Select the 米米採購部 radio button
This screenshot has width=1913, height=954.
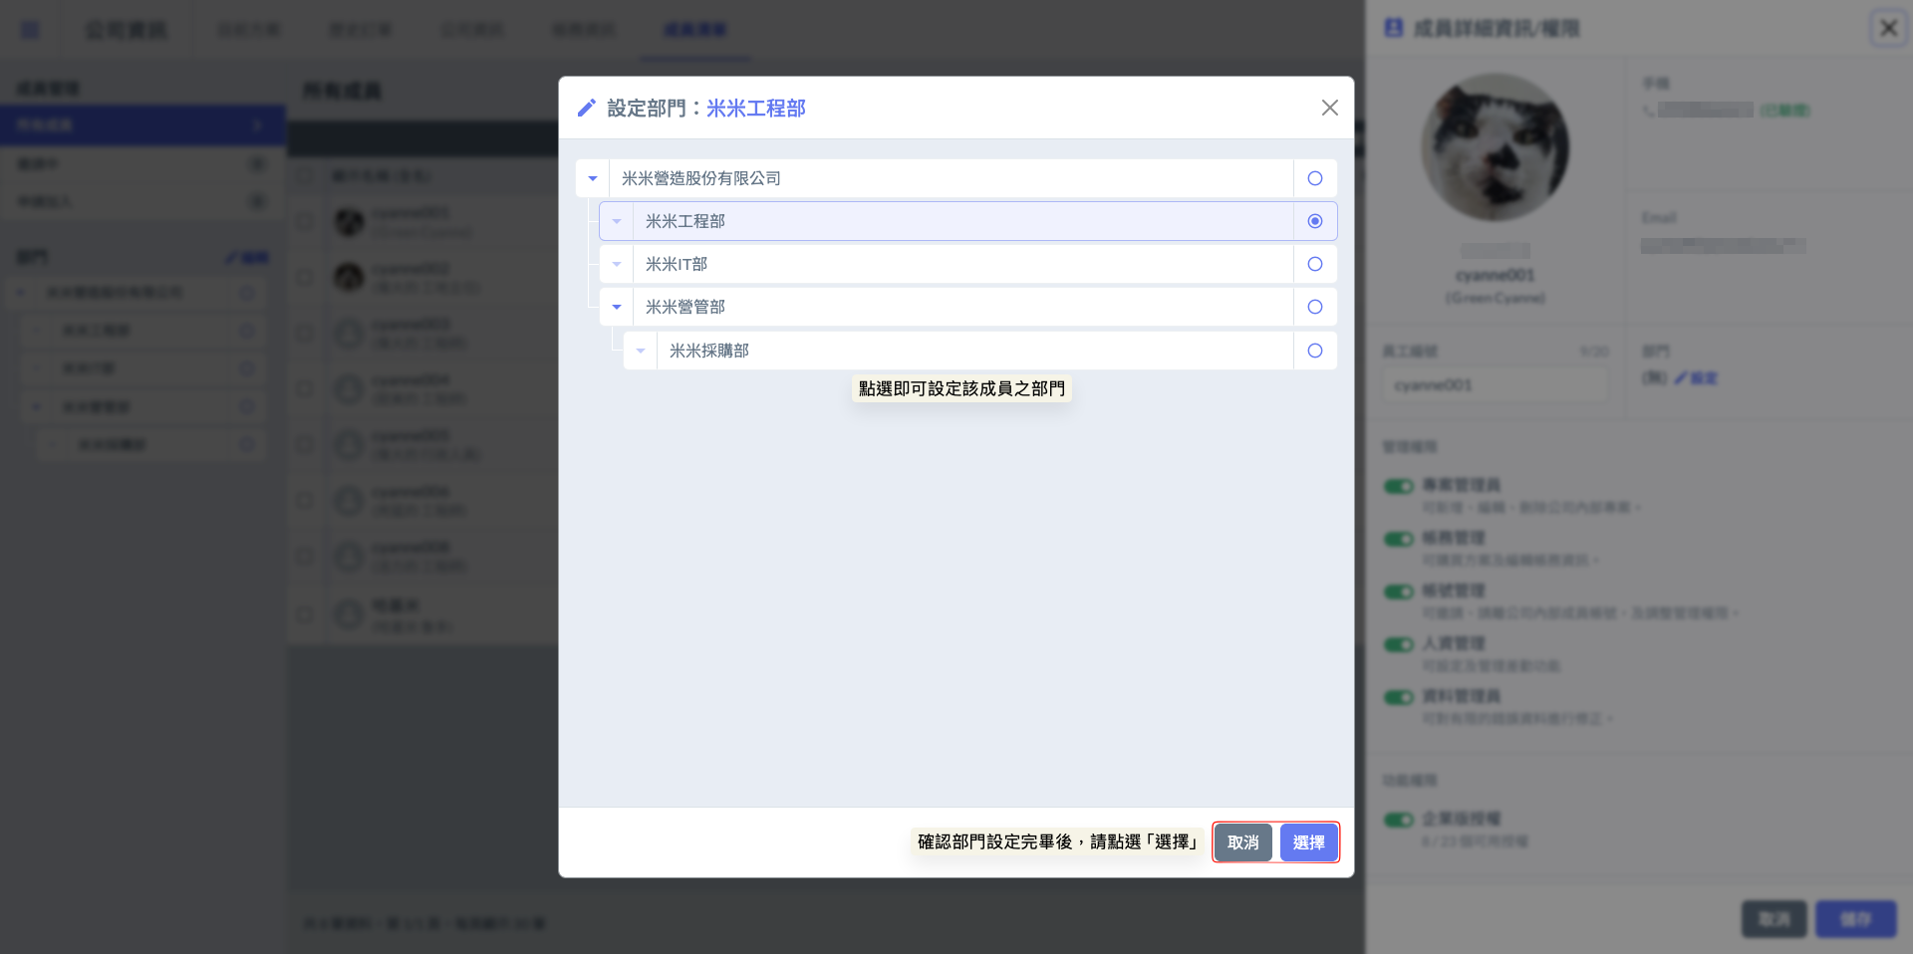pos(1314,351)
